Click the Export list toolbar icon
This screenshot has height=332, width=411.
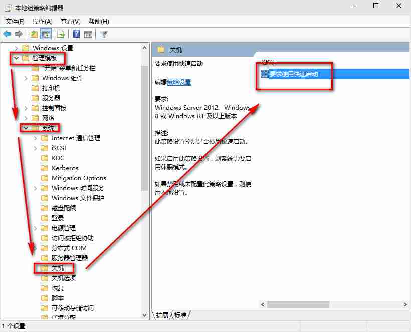tap(61, 34)
